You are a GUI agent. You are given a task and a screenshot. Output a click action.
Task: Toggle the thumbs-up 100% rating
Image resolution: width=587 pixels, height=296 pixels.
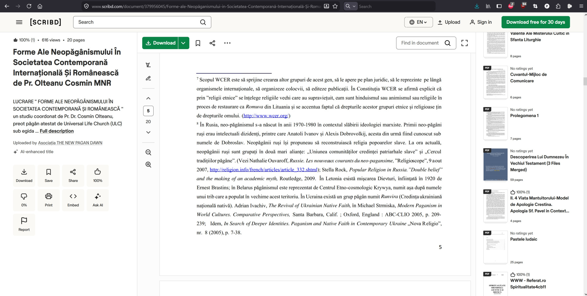(98, 175)
